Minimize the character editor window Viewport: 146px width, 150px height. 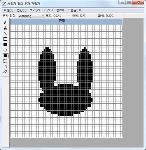122,3
